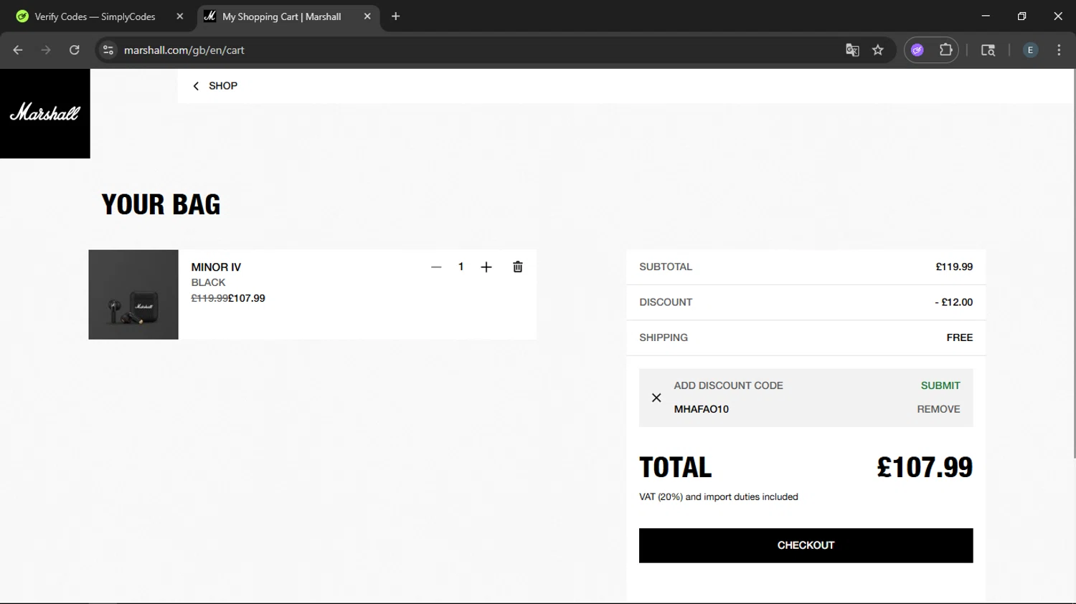The height and width of the screenshot is (604, 1076).
Task: Select the My Shopping Cart | Marshall tab
Action: pyautogui.click(x=281, y=16)
